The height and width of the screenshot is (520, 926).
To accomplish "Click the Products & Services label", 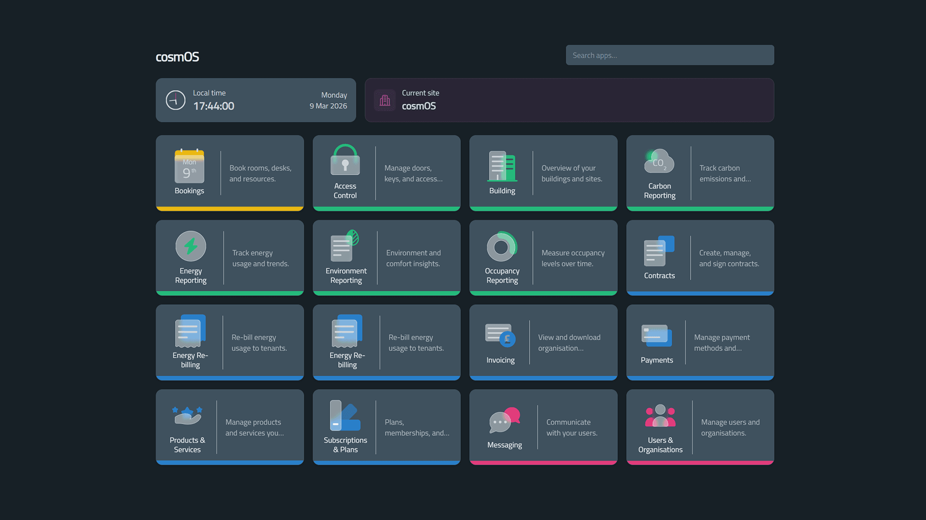I will pos(187,445).
